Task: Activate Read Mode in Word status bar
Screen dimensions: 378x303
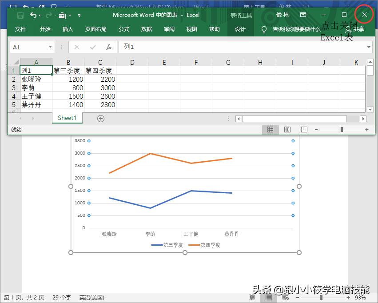Action: point(252,297)
